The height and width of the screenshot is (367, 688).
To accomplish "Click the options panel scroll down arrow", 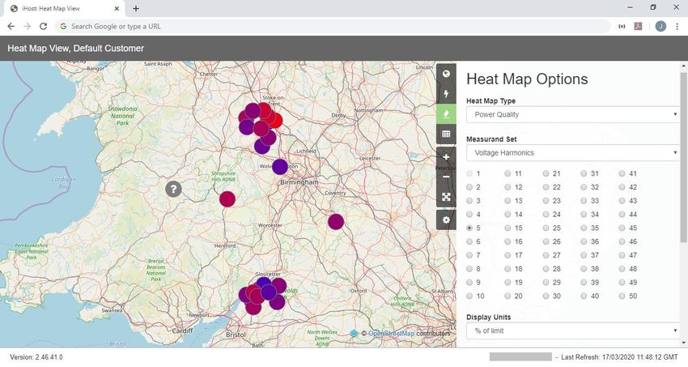I will pos(683,343).
